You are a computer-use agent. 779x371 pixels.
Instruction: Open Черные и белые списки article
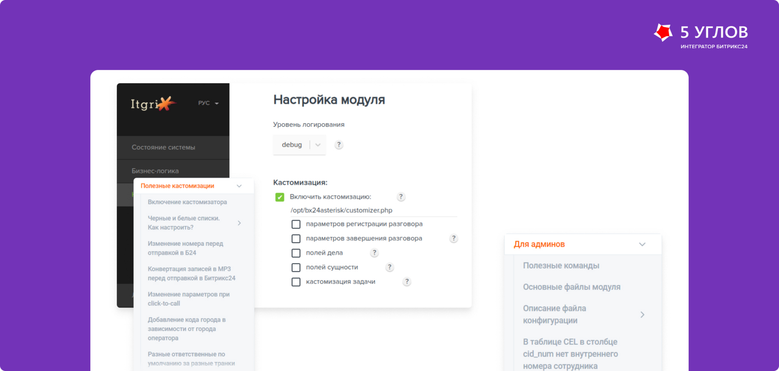click(184, 223)
